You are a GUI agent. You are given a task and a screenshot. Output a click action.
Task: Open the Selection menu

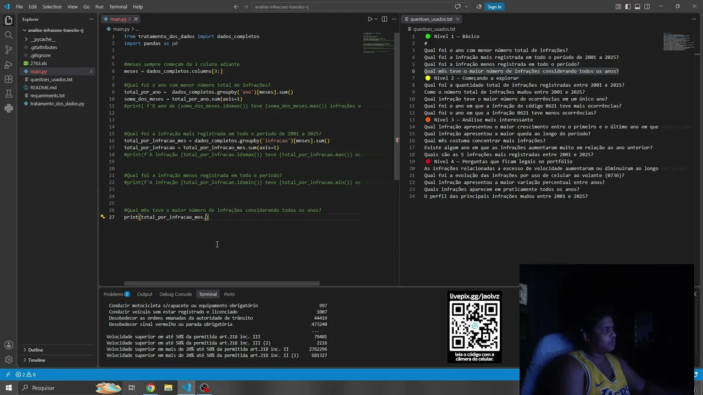pos(52,7)
